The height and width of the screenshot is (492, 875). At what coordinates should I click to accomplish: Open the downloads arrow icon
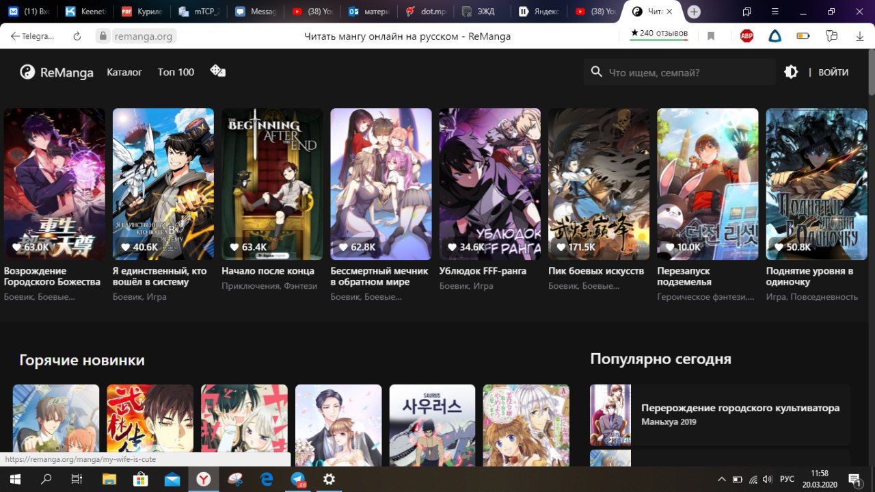(859, 36)
